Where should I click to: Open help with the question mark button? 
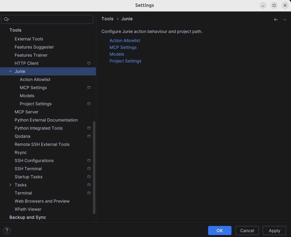coord(7,230)
